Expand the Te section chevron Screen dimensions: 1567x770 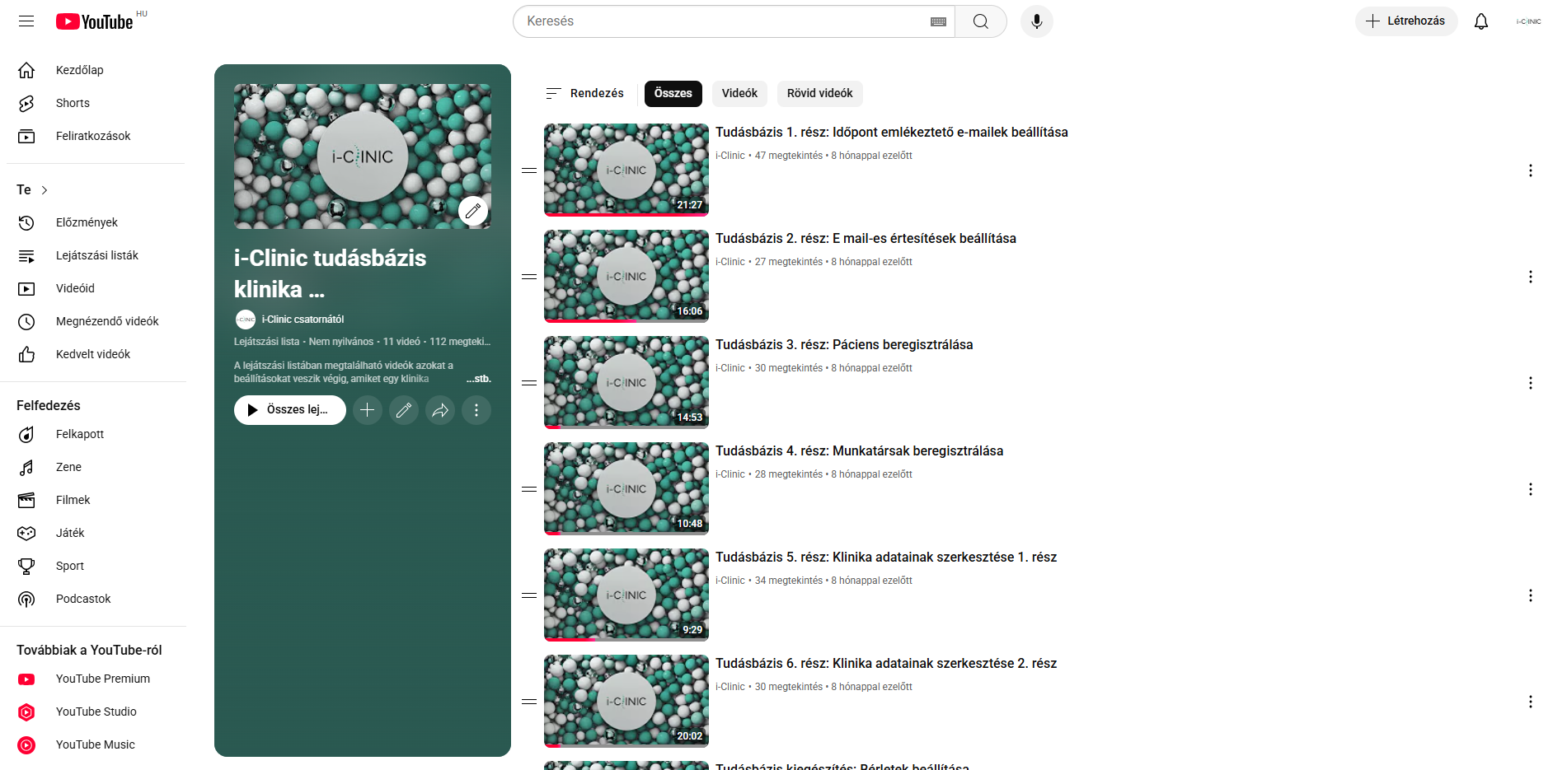tap(45, 190)
